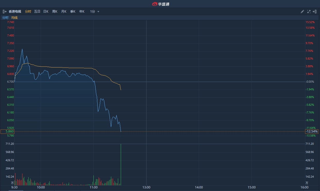Click the 11:00 time axis label
Viewport: 320px width, 191px height.
[x=94, y=187]
